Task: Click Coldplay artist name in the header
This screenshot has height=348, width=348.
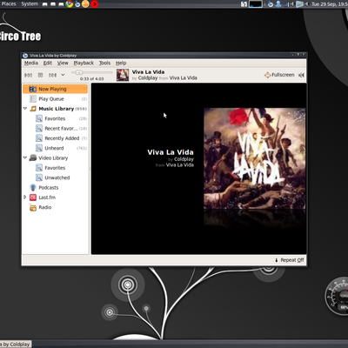Action: [x=148, y=78]
